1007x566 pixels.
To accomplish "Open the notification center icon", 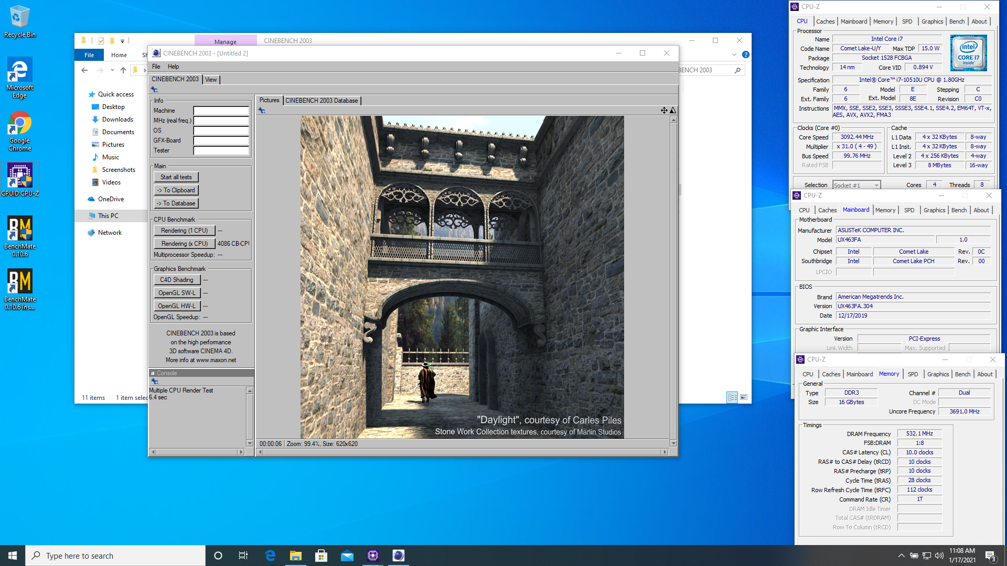I will pyautogui.click(x=990, y=556).
